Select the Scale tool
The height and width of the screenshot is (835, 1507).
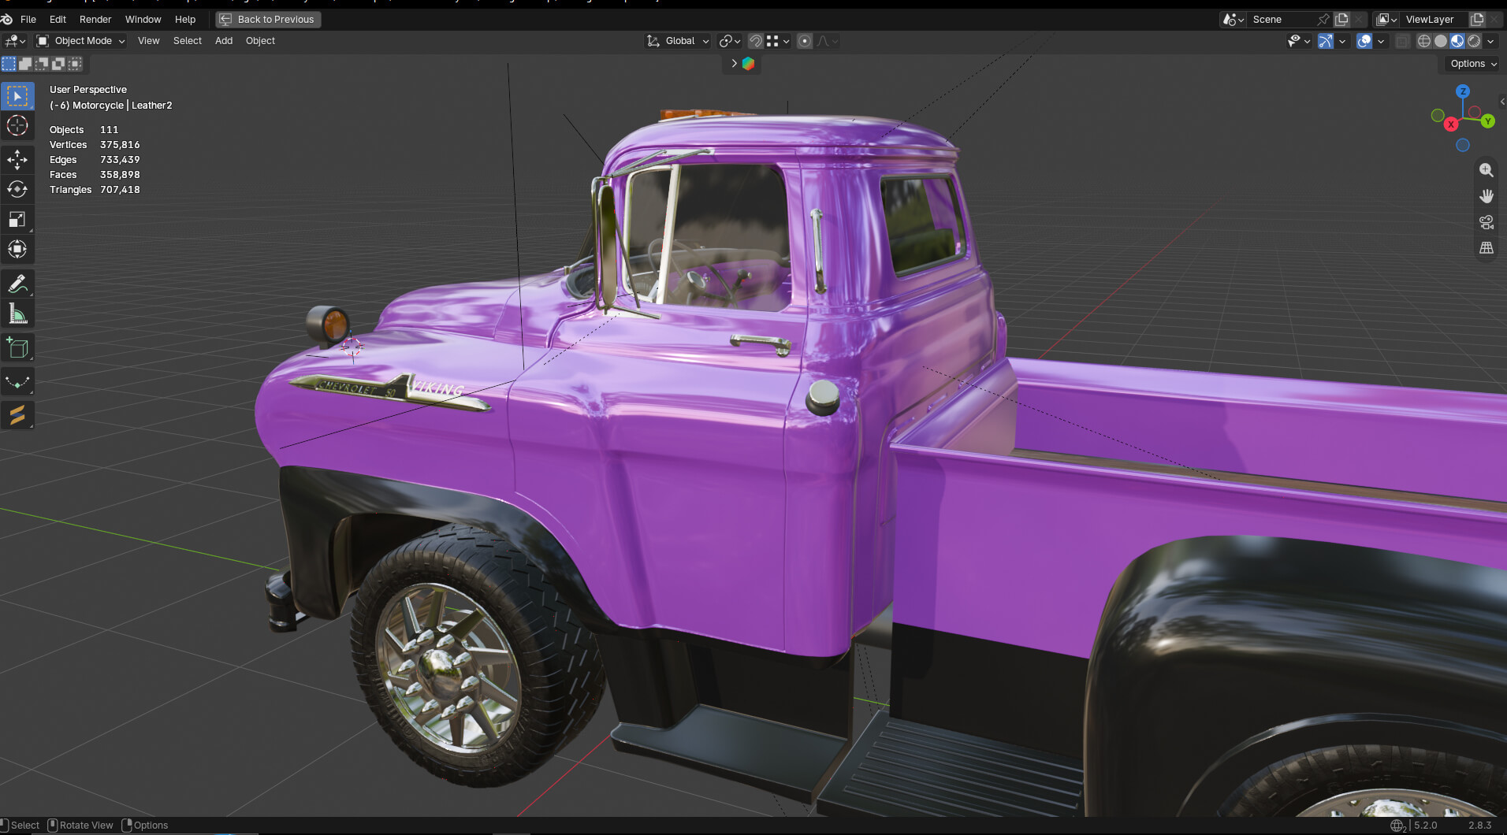[x=17, y=220]
